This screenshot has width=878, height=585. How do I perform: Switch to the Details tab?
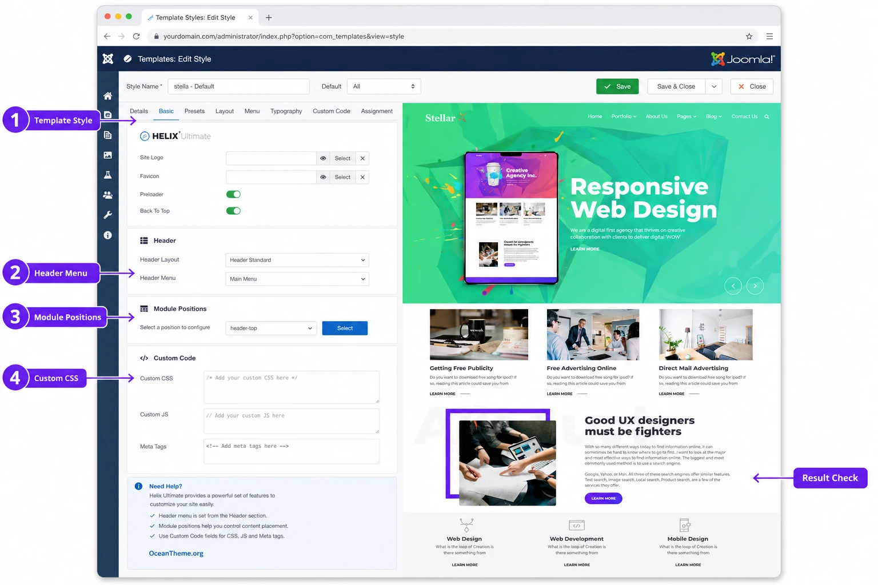pyautogui.click(x=139, y=111)
